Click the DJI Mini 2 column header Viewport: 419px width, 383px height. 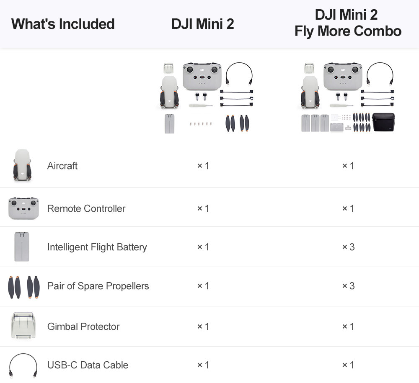(x=203, y=24)
